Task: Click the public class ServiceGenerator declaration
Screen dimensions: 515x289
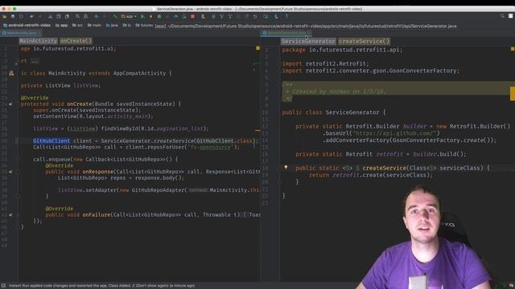Action: (334, 112)
